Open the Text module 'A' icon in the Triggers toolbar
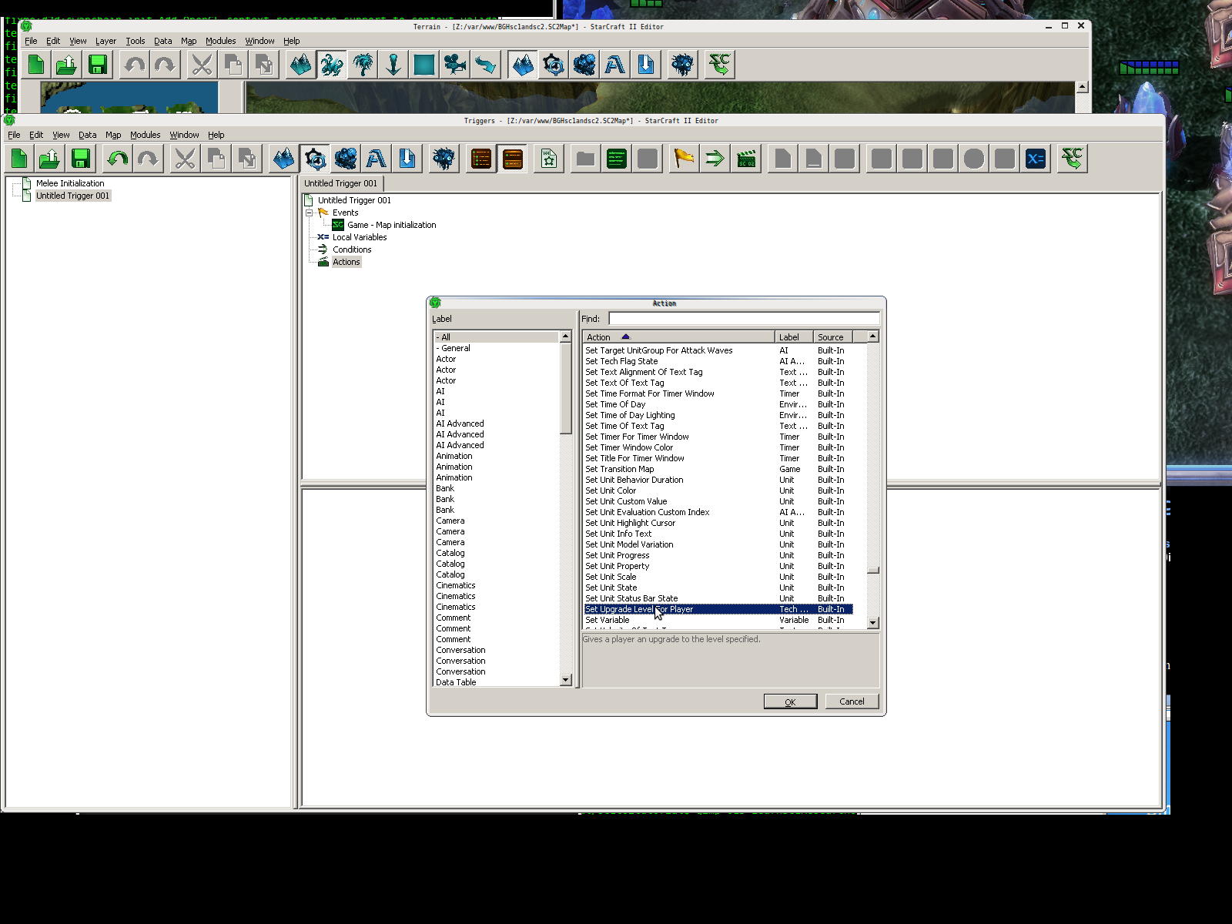 376,159
